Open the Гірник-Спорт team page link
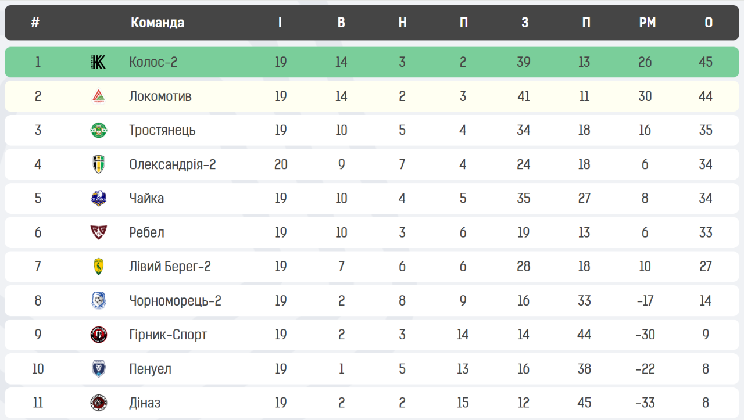The height and width of the screenshot is (420, 744). click(x=167, y=335)
